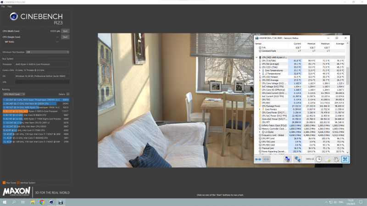Click the clock icon of Thermal Limit row

click(x=260, y=148)
